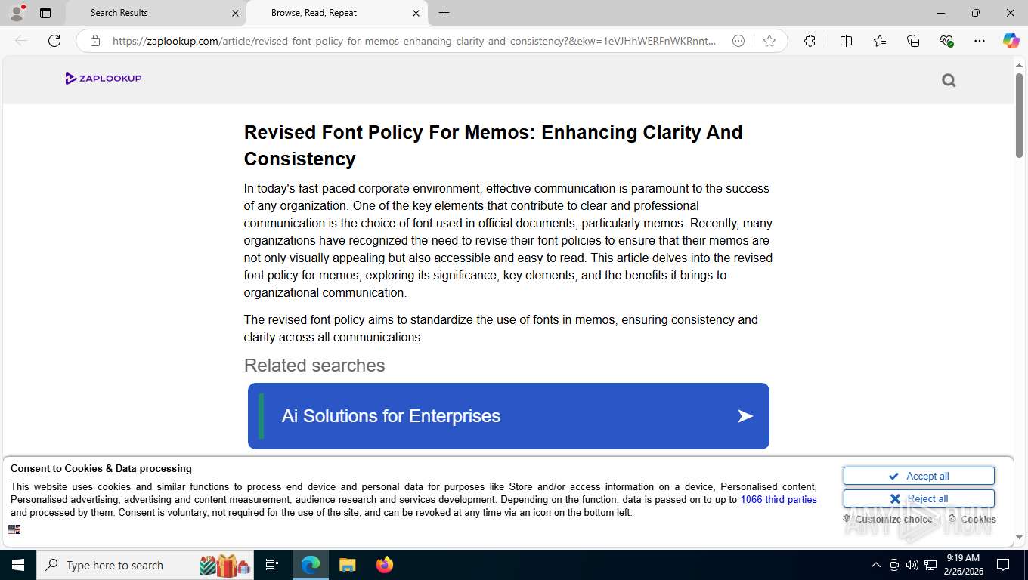Viewport: 1028px width, 580px height.
Task: Open the Windows Start menu
Action: tap(18, 565)
